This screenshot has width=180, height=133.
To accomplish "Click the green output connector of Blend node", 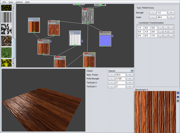I will (43, 54).
